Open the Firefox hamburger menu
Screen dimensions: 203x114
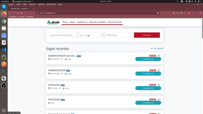point(200,13)
